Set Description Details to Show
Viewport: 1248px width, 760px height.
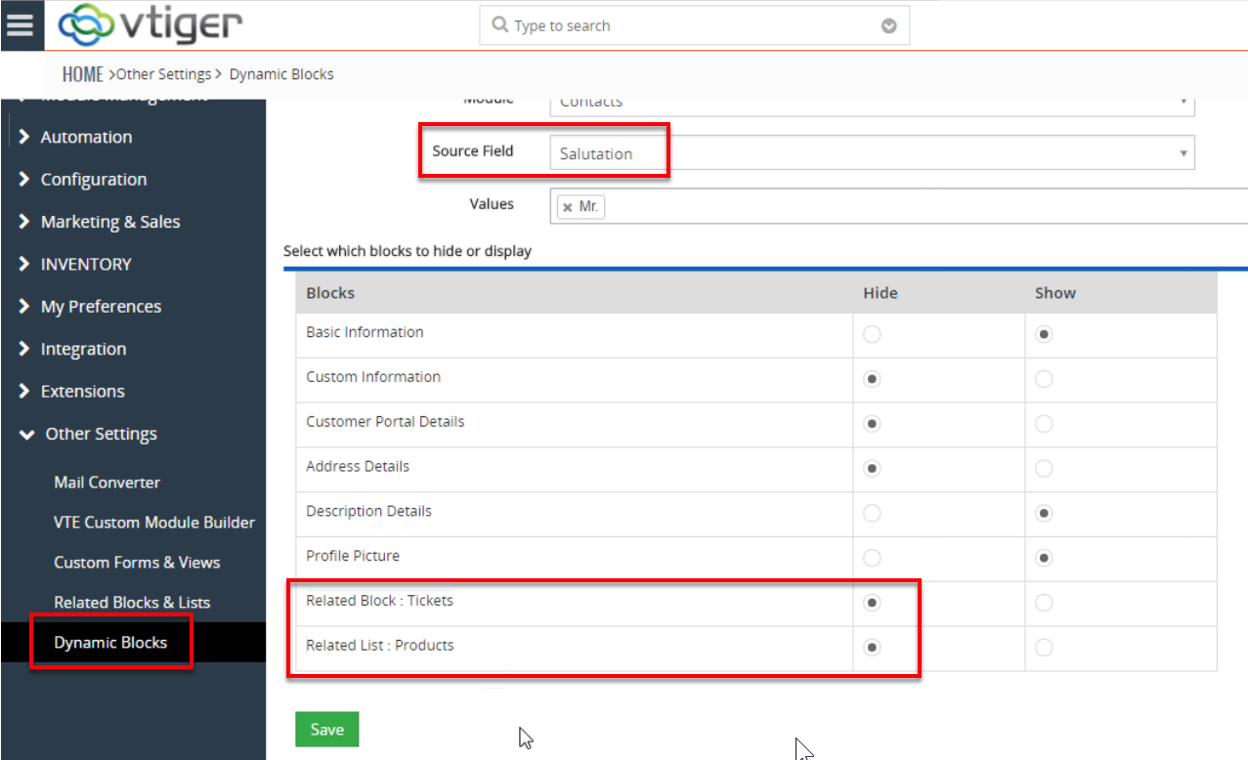tap(1044, 513)
